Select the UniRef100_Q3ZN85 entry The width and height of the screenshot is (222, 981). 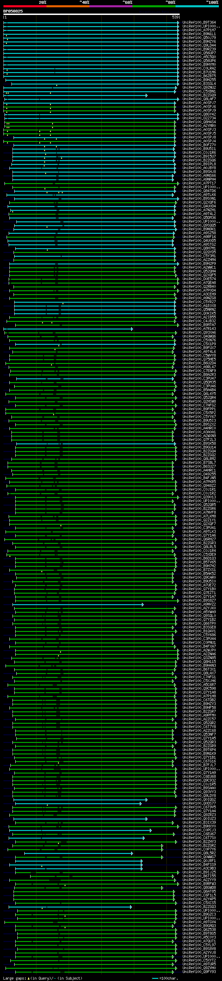tap(199, 658)
